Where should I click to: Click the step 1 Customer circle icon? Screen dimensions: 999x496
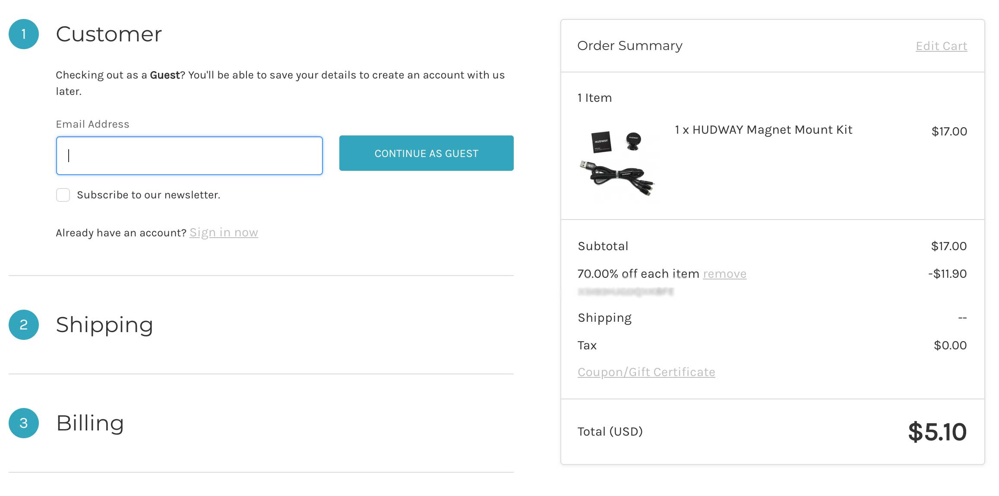[24, 34]
